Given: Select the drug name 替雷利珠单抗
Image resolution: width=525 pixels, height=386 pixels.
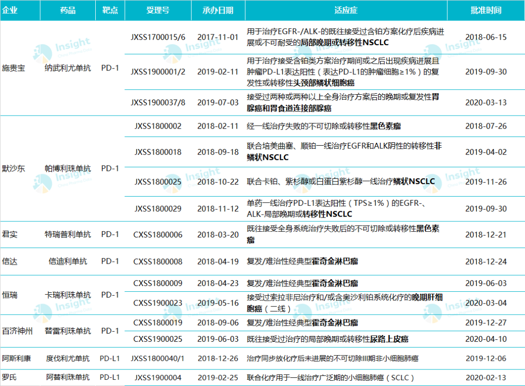Looking at the screenshot, I should (68, 331).
